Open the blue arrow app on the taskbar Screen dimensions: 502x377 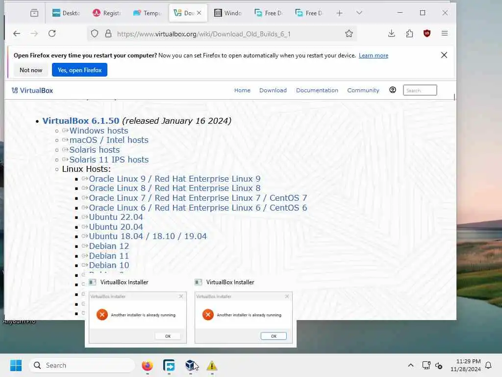169,365
